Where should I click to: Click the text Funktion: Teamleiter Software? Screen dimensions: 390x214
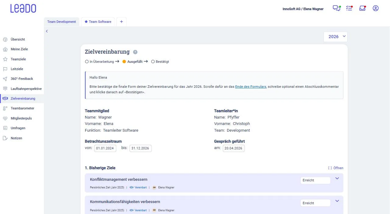click(112, 130)
